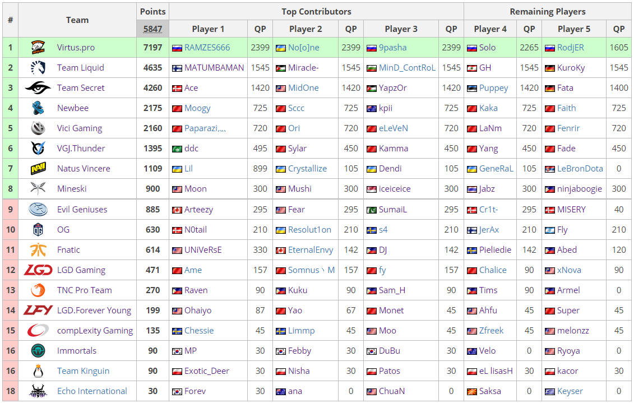
Task: Open the Newbee team page link
Action: pyautogui.click(x=73, y=108)
